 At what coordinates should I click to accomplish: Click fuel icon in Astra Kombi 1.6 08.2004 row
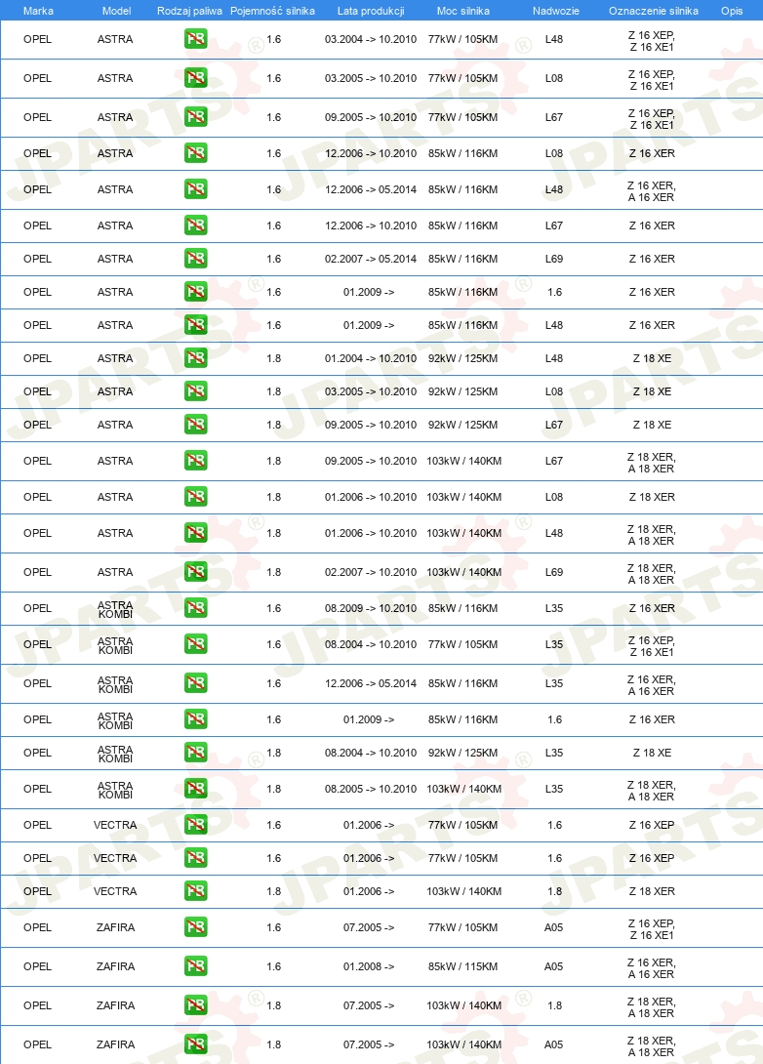tap(196, 644)
